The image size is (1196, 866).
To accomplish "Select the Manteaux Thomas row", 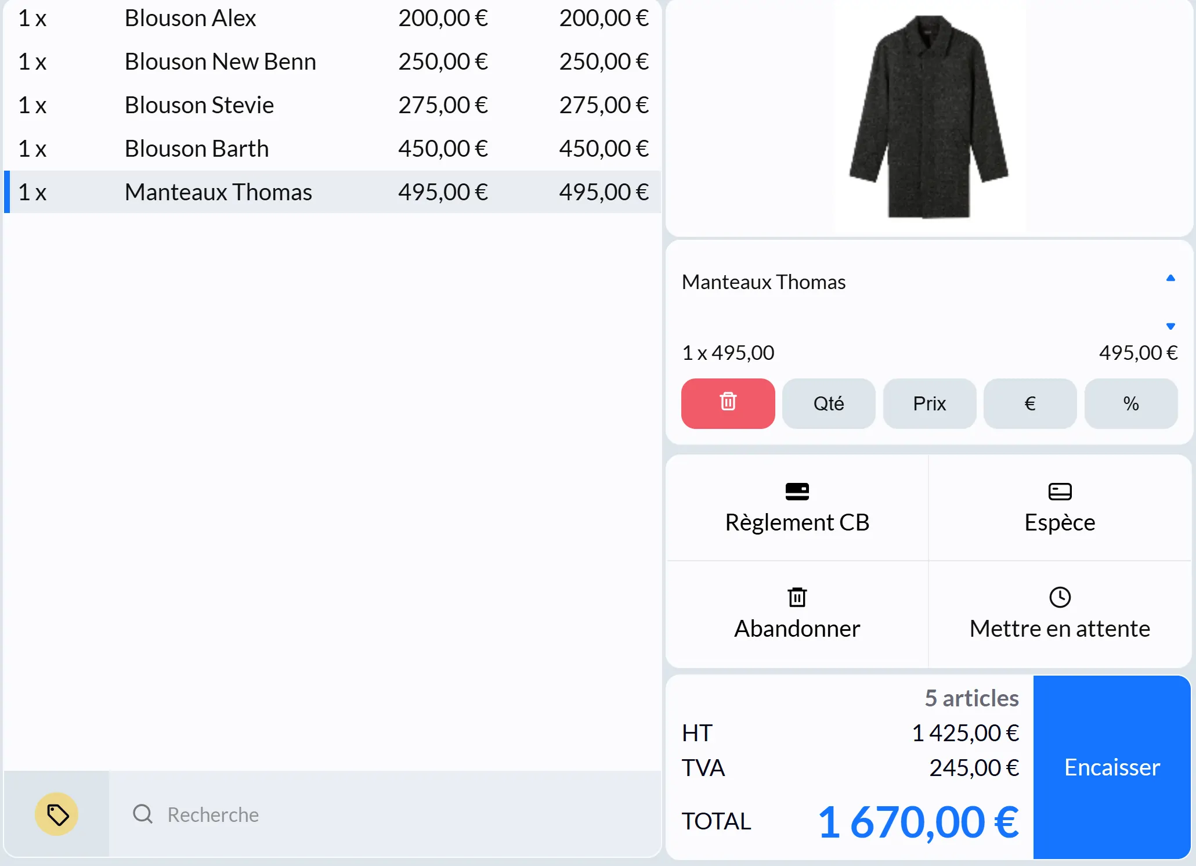I will [333, 192].
